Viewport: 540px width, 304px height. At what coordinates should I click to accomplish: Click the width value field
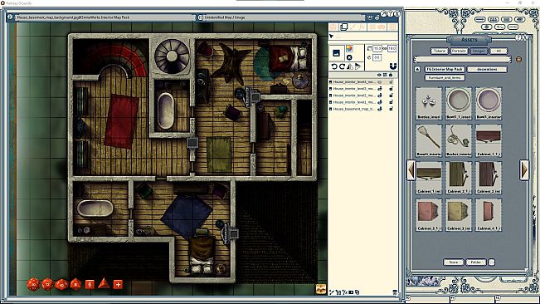tap(377, 49)
